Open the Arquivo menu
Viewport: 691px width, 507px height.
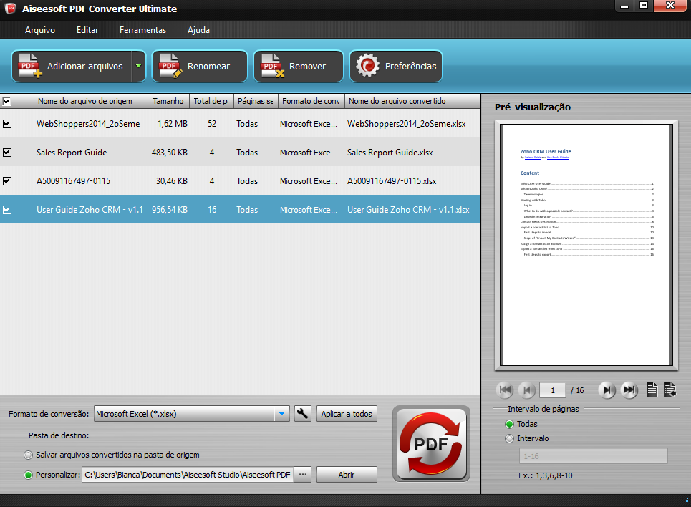[40, 30]
